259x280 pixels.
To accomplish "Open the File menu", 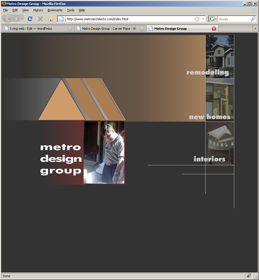I will (x=5, y=10).
